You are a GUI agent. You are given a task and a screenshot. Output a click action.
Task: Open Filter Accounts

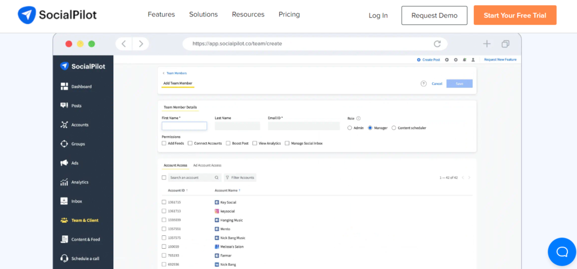pos(240,177)
